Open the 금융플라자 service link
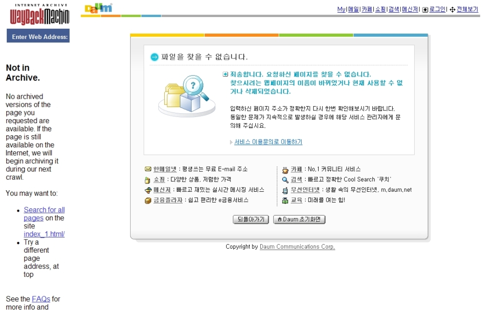This screenshot has height=310, width=499. (x=168, y=201)
